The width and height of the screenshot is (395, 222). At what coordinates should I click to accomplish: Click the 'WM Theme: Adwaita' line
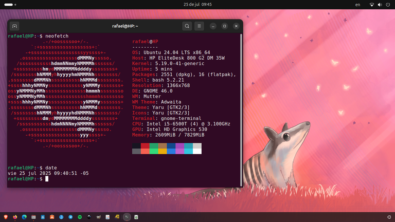[x=157, y=102]
